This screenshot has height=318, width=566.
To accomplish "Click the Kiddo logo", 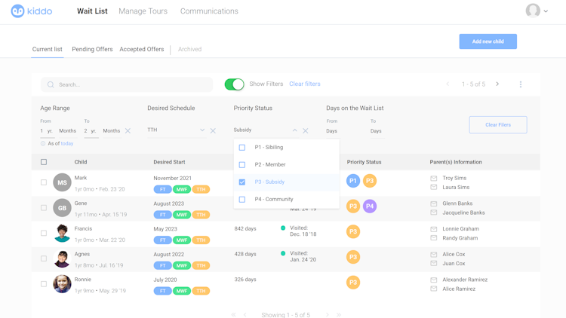I will (x=32, y=11).
